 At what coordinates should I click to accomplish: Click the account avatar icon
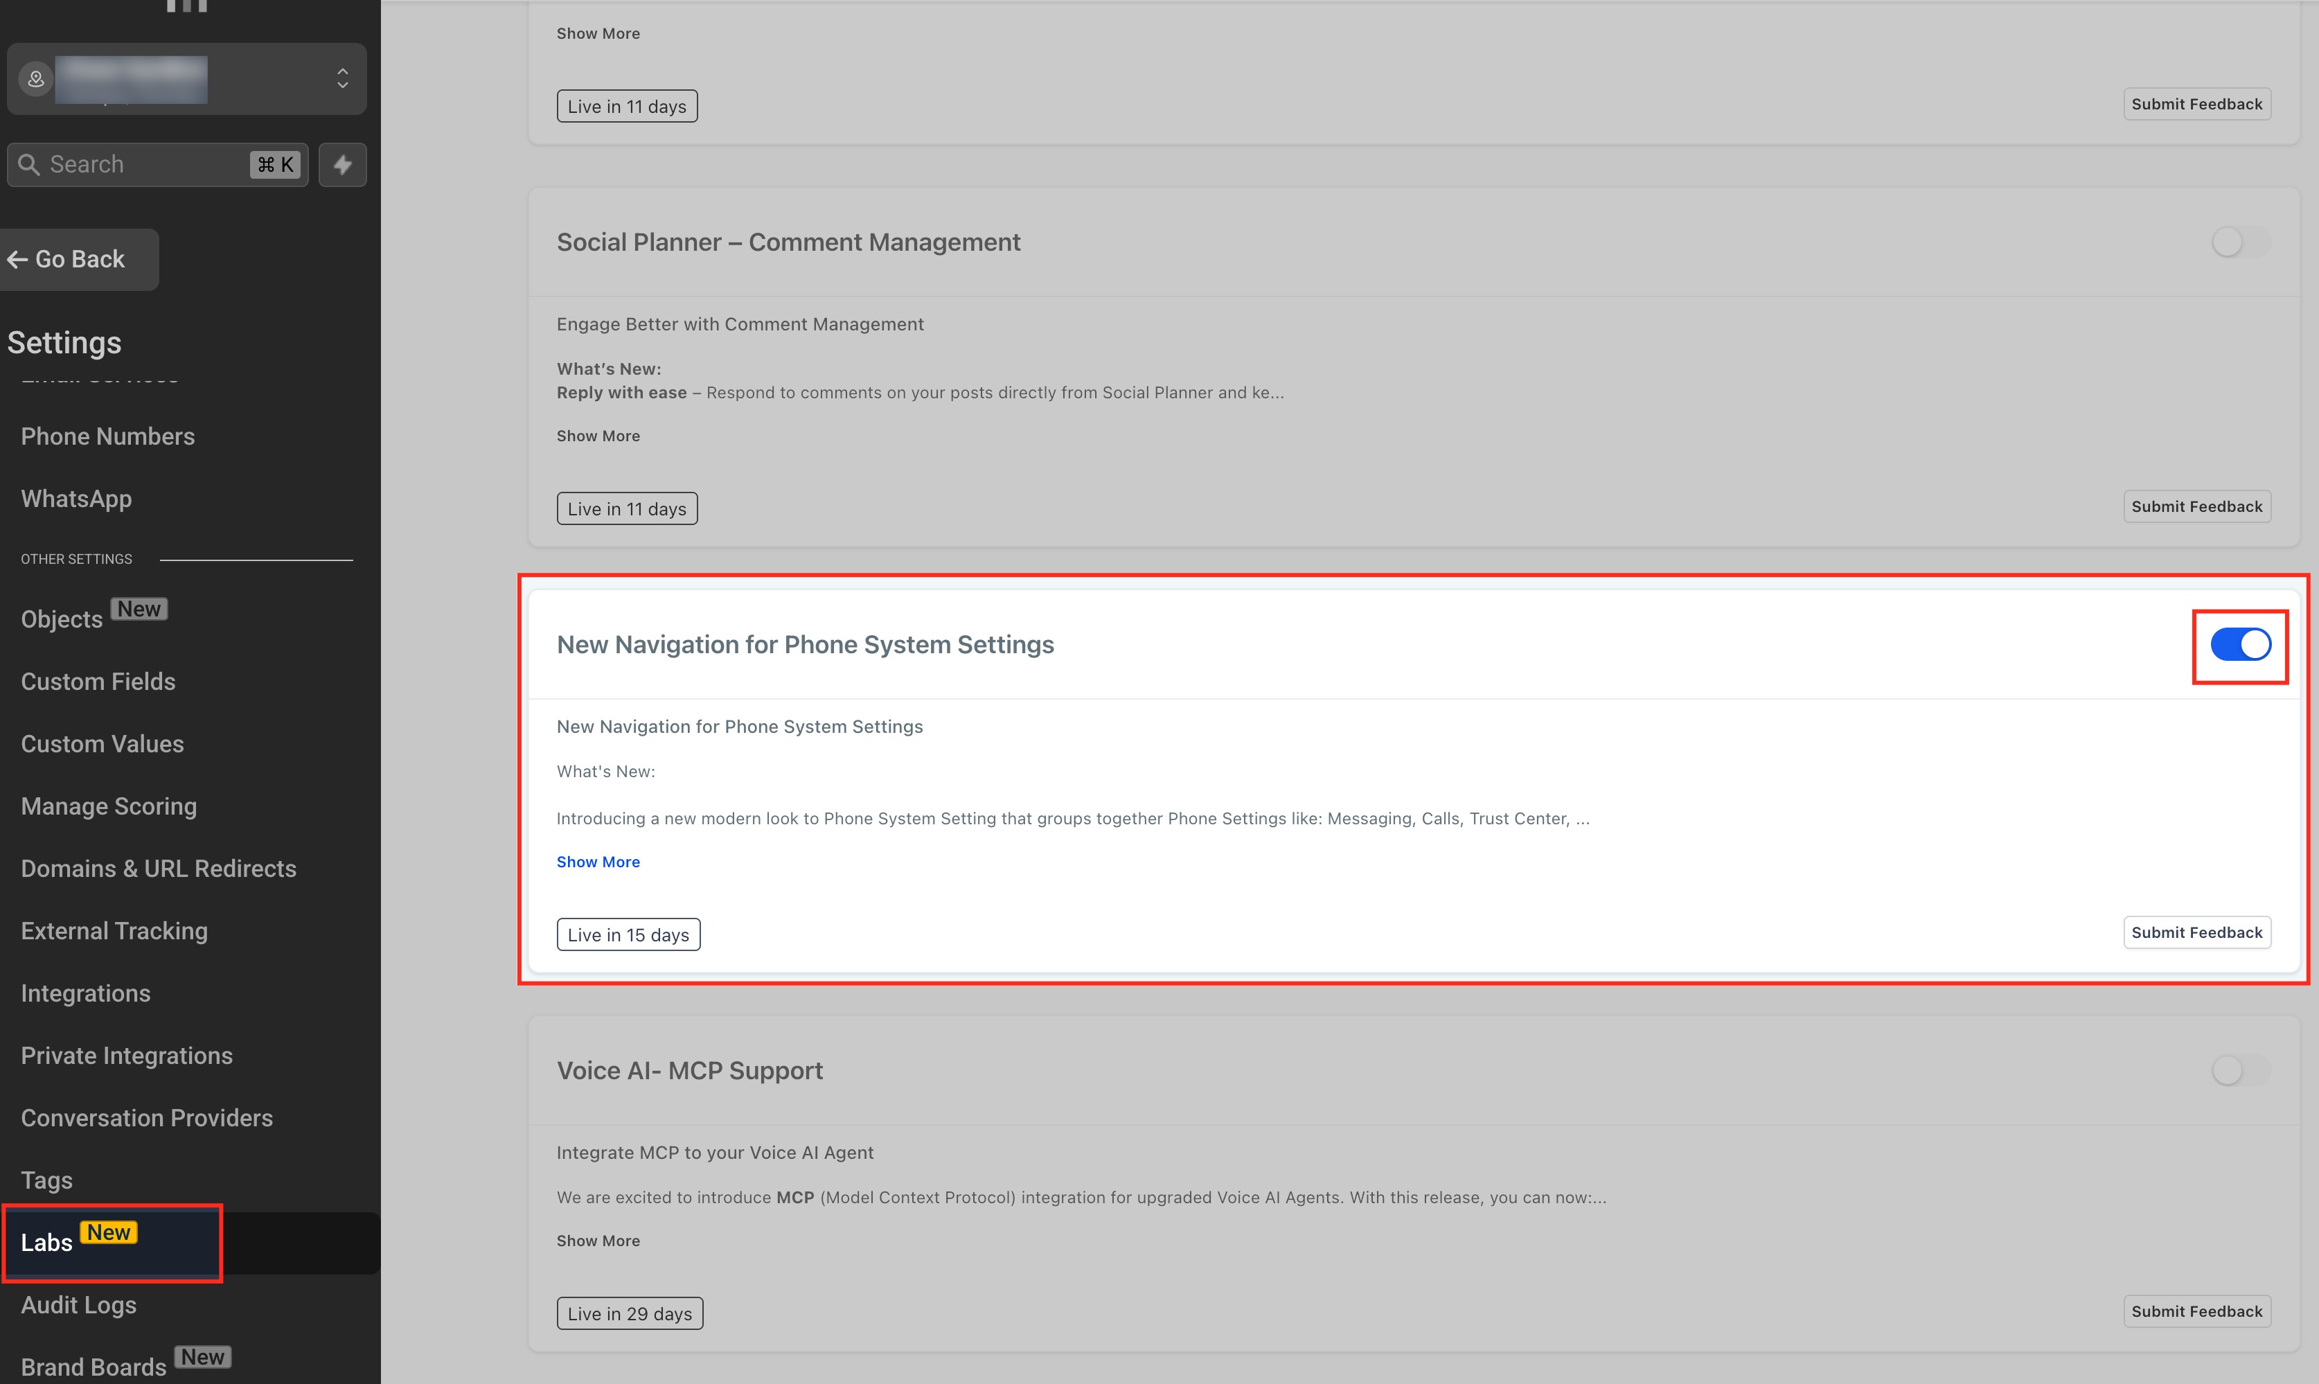point(35,79)
